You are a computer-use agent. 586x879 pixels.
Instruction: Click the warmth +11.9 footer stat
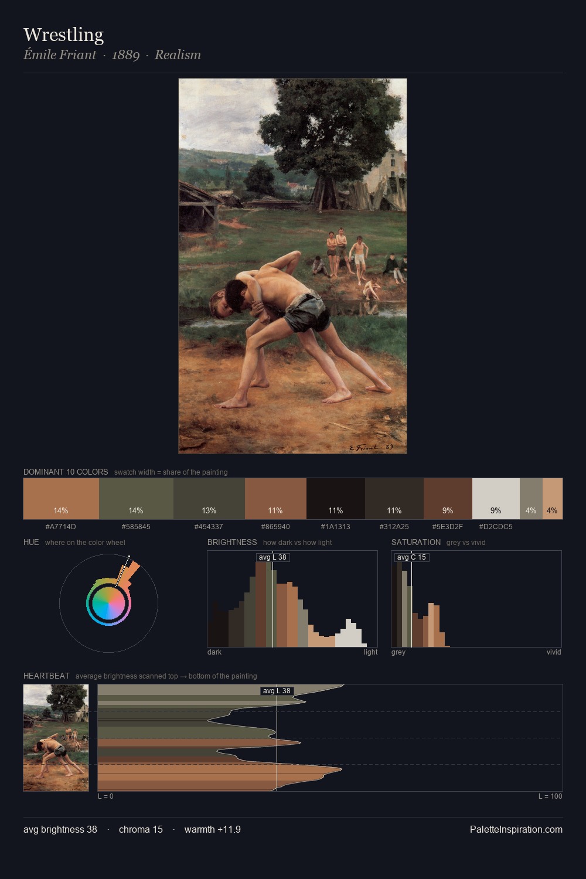213,829
